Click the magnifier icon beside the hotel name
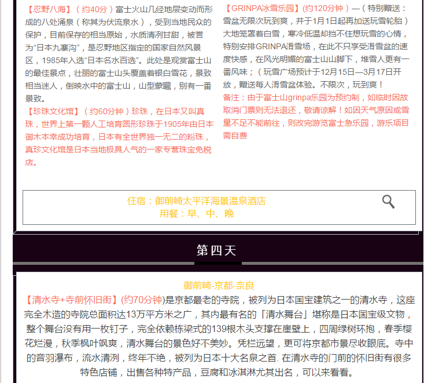This screenshot has width=435, height=383. (388, 202)
